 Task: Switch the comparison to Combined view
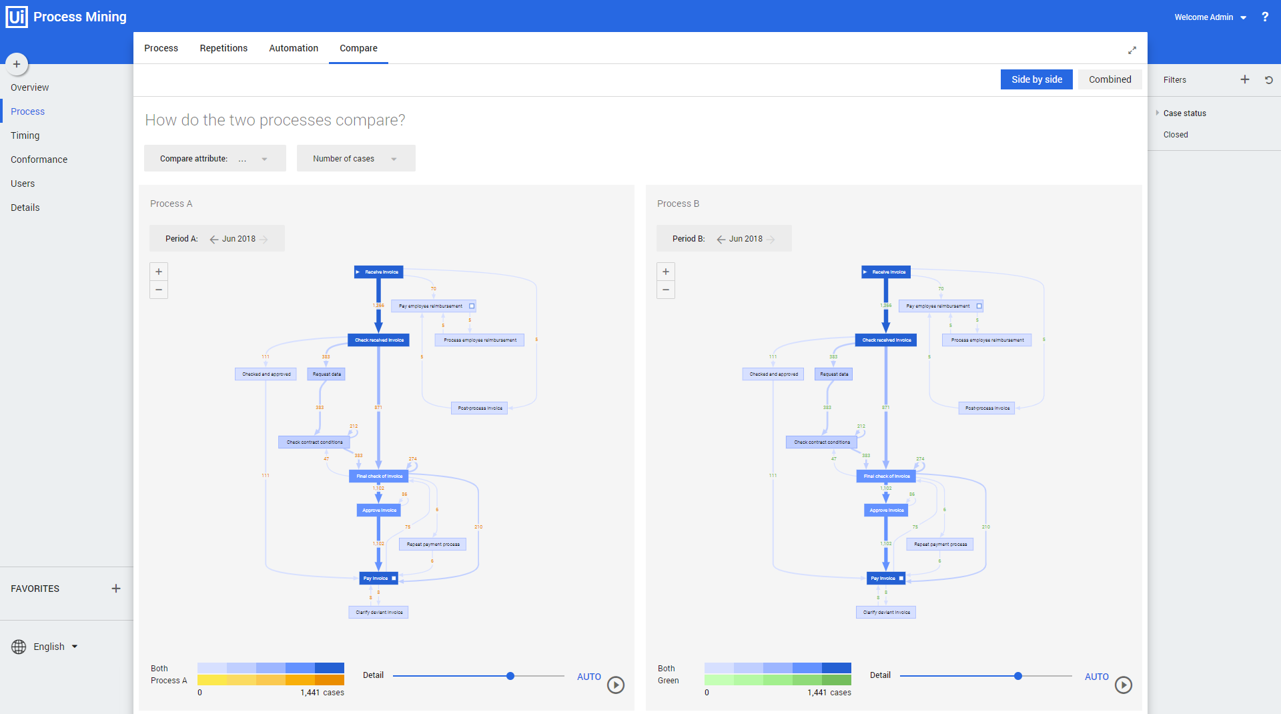(x=1110, y=79)
